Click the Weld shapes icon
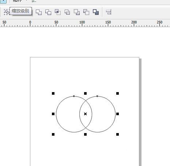The image size is (170, 166). pos(39,12)
